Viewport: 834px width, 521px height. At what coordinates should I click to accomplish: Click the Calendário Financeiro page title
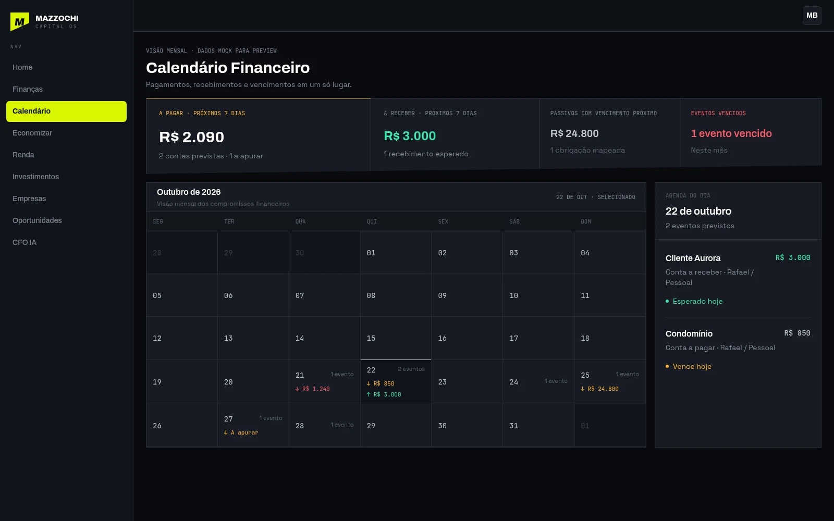point(228,68)
